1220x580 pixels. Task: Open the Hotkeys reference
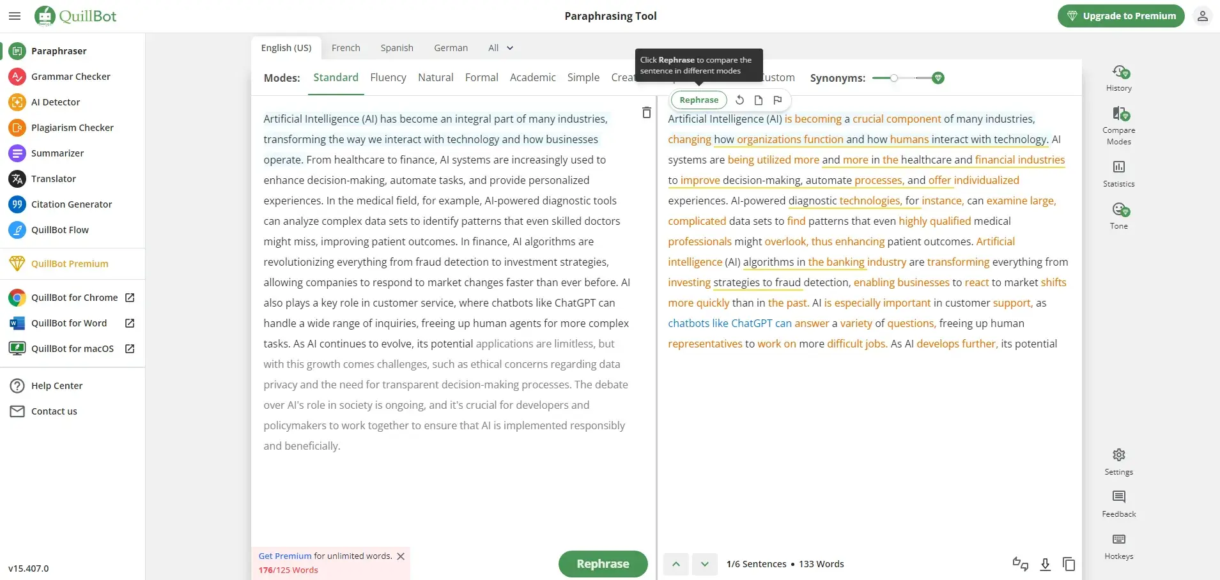(x=1118, y=546)
